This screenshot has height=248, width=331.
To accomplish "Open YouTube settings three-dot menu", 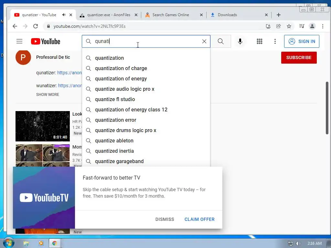I will (275, 41).
